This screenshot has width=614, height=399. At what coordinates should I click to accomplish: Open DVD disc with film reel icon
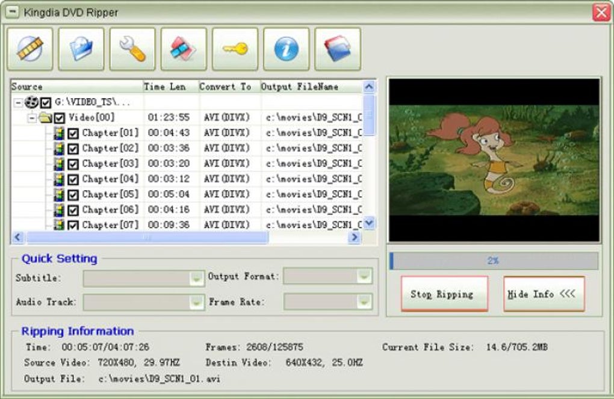(29, 49)
